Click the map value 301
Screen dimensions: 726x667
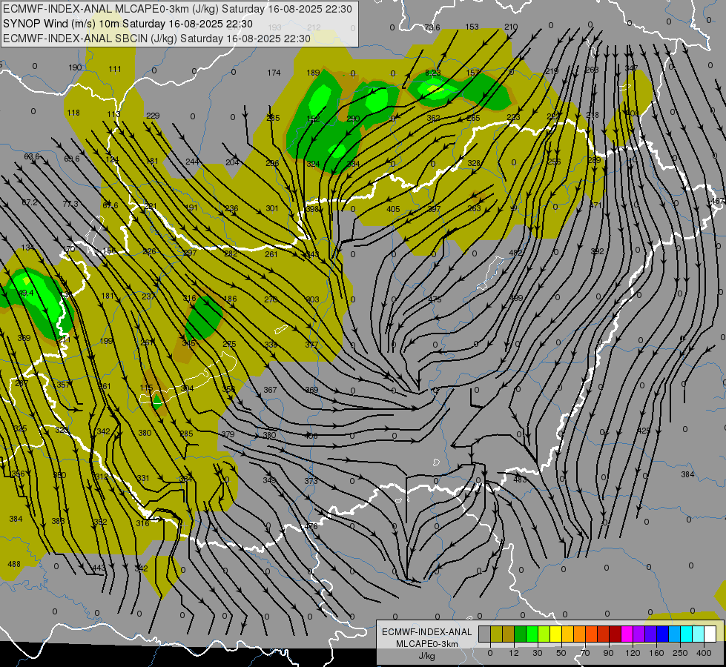point(272,208)
